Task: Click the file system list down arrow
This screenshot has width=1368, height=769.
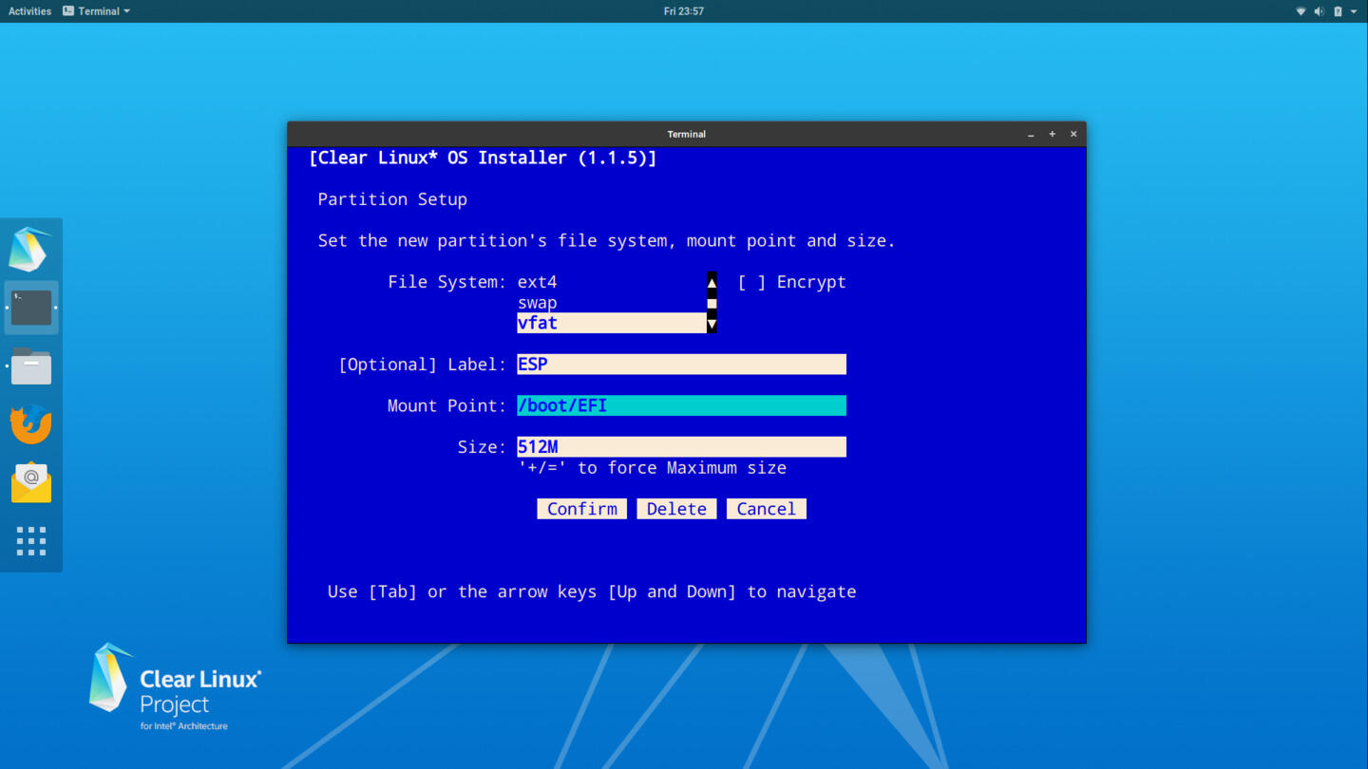Action: tap(712, 324)
